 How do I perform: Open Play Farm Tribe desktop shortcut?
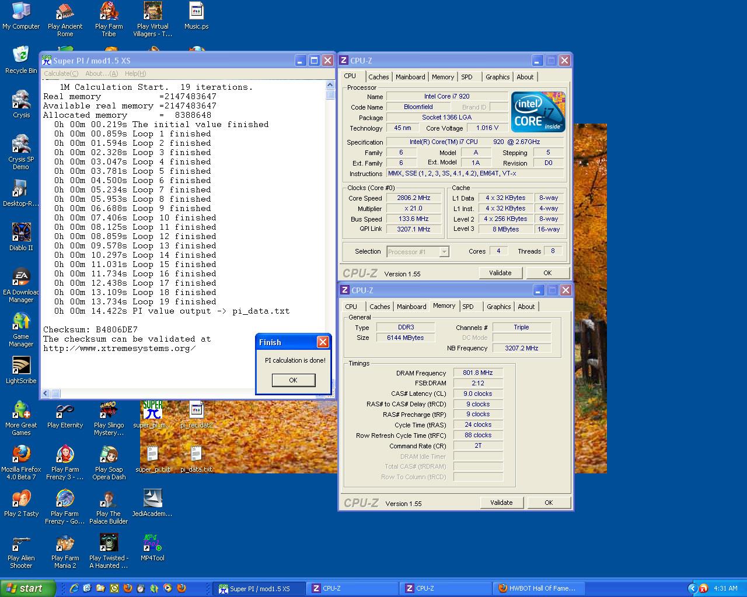109,19
